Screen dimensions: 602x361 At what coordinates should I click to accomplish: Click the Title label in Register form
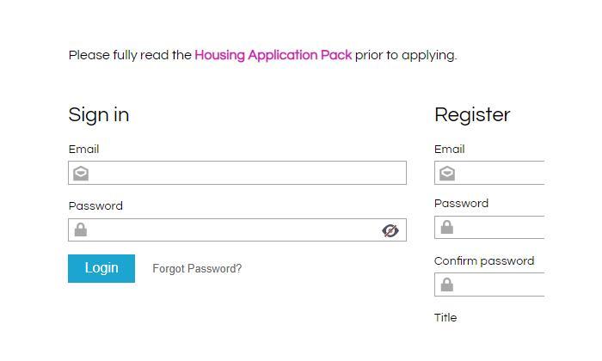point(445,317)
